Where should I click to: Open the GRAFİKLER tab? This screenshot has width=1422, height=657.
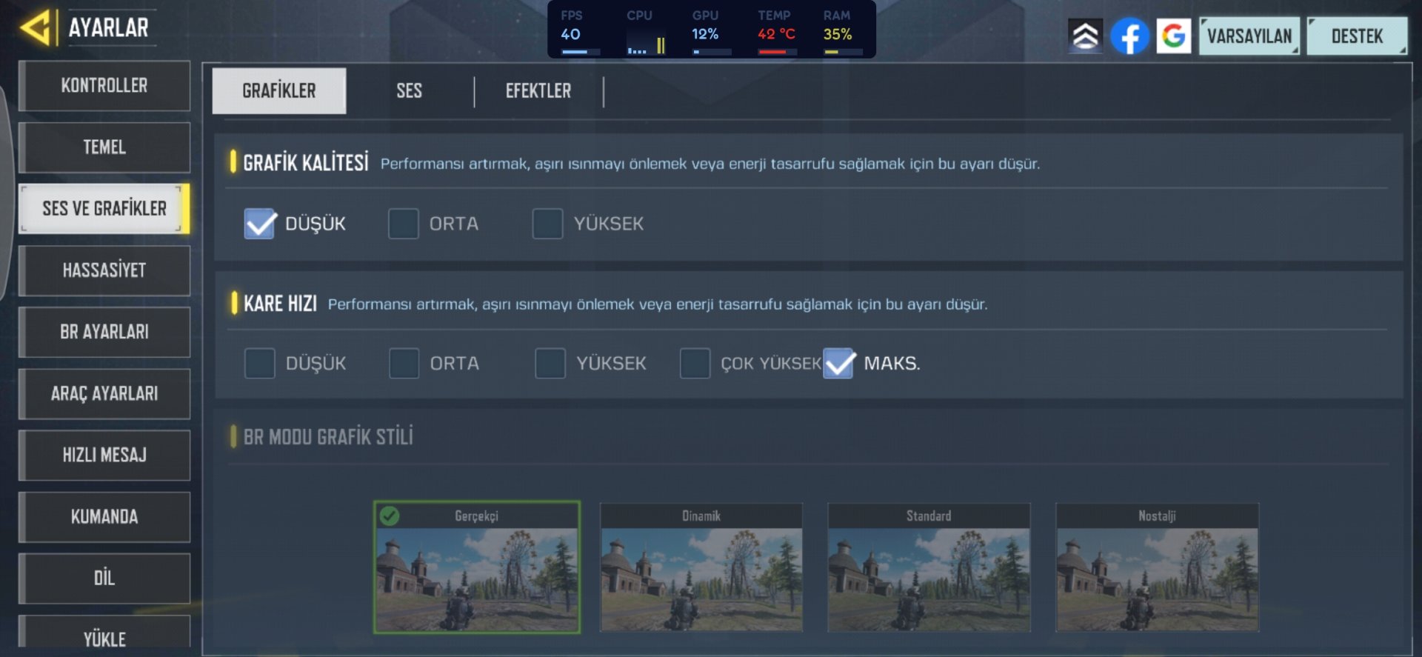click(x=279, y=91)
